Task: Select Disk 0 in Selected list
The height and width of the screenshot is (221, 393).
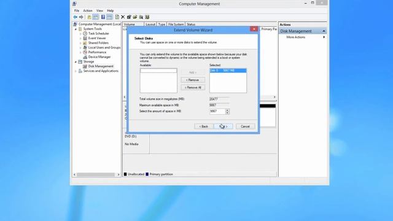Action: (x=228, y=71)
